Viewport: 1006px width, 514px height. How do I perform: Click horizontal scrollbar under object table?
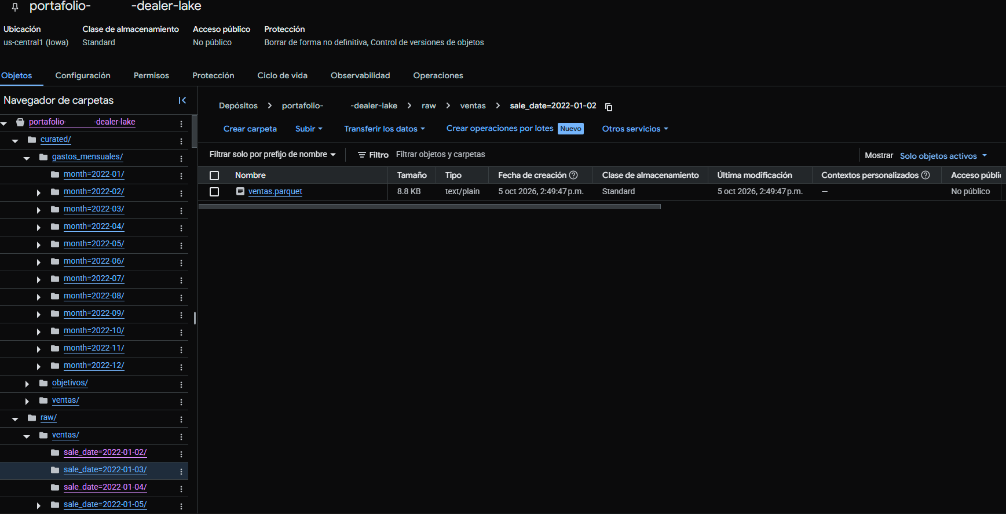point(429,206)
